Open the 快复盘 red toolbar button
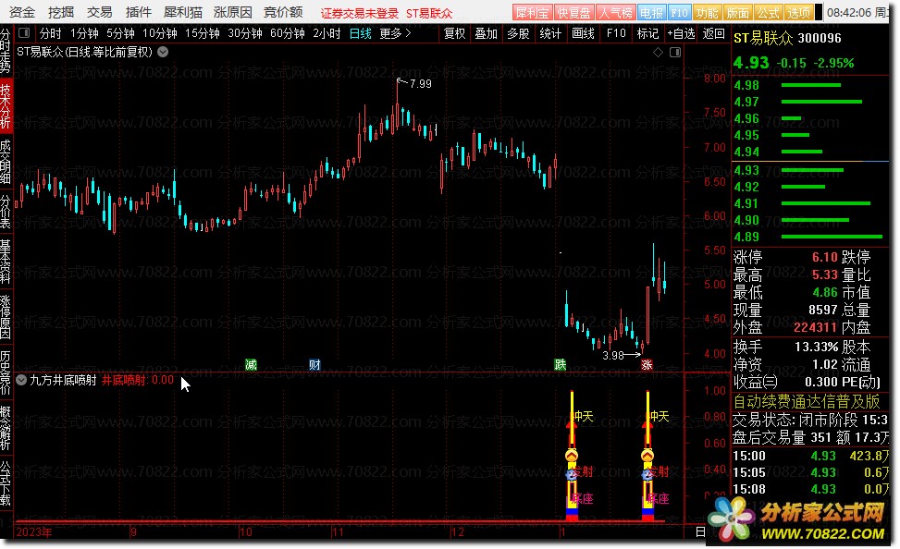The width and height of the screenshot is (900, 549). point(574,12)
